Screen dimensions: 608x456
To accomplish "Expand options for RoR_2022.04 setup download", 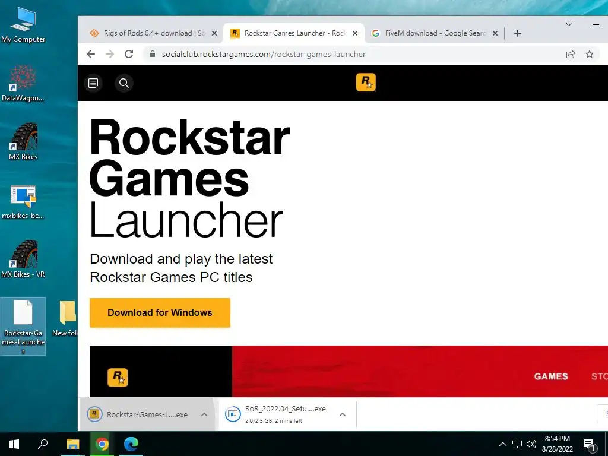I will [343, 414].
